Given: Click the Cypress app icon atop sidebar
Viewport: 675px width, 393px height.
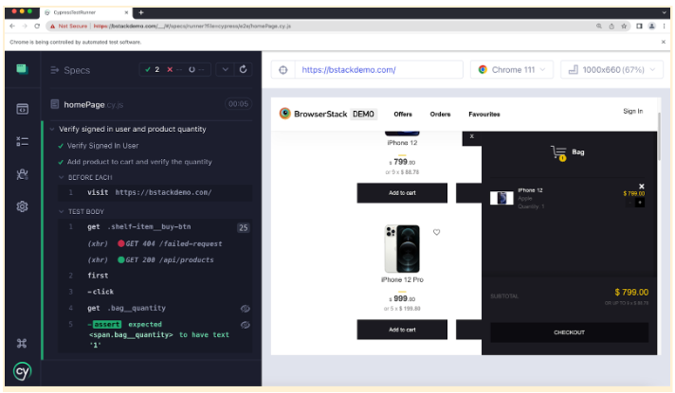Looking at the screenshot, I should pyautogui.click(x=22, y=69).
